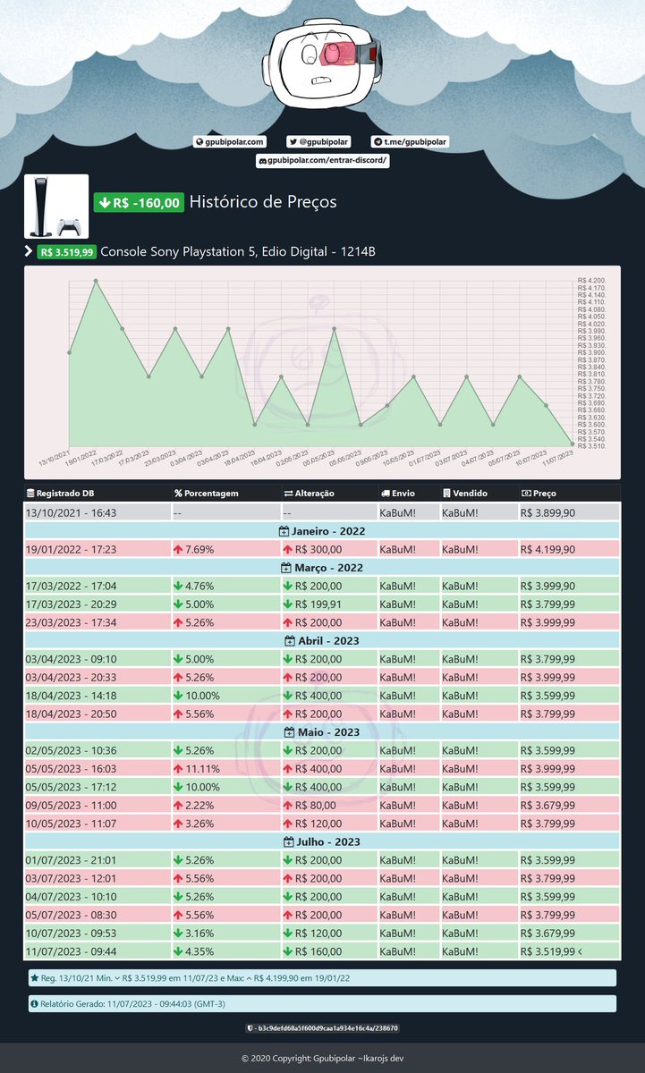Click the chevron before the product title
This screenshot has width=645, height=1073.
29,252
